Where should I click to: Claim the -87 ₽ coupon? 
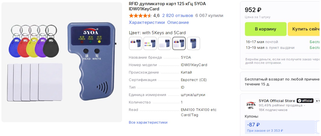[x=280, y=127]
